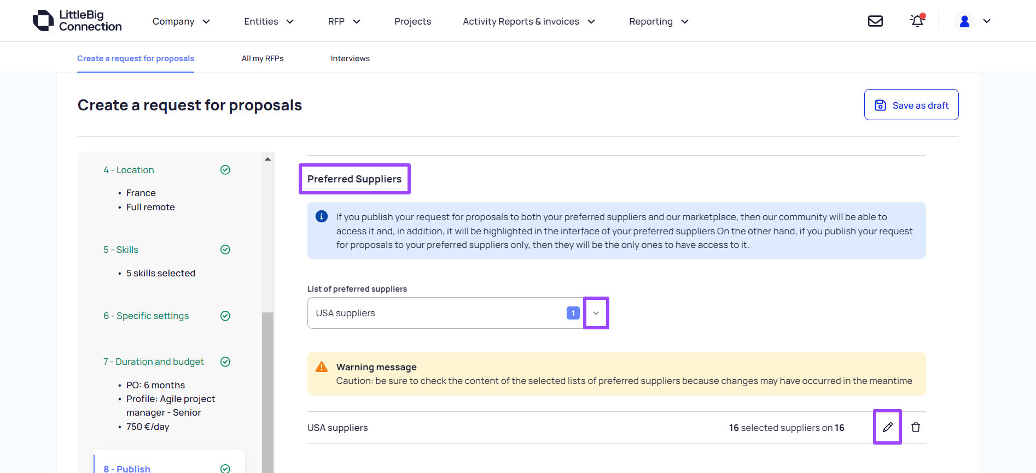Edit the USA suppliers list with pencil icon
Viewport: 1036px width, 473px height.
pyautogui.click(x=887, y=427)
